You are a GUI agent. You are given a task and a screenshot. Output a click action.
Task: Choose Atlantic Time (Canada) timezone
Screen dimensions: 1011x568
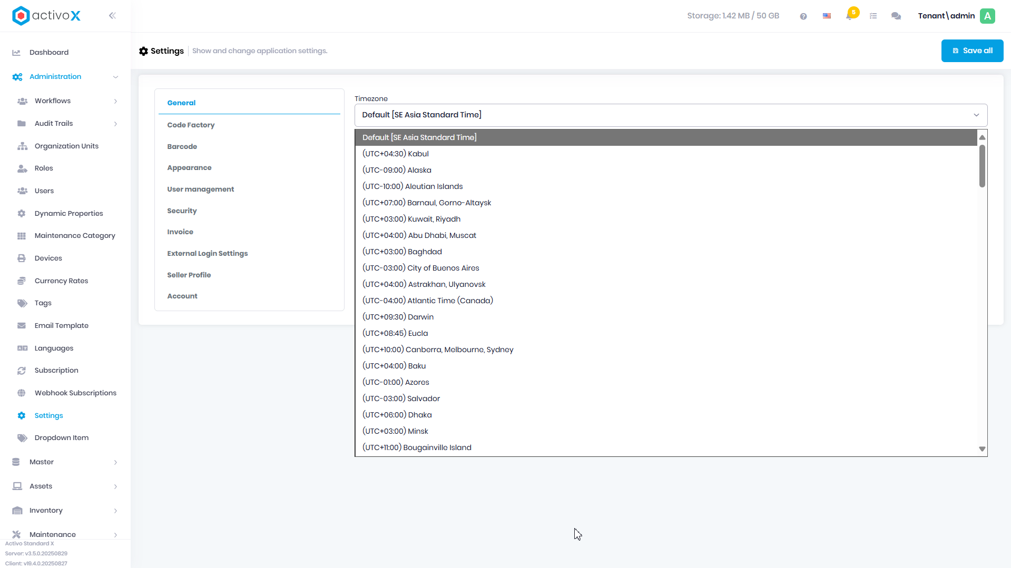(x=666, y=301)
